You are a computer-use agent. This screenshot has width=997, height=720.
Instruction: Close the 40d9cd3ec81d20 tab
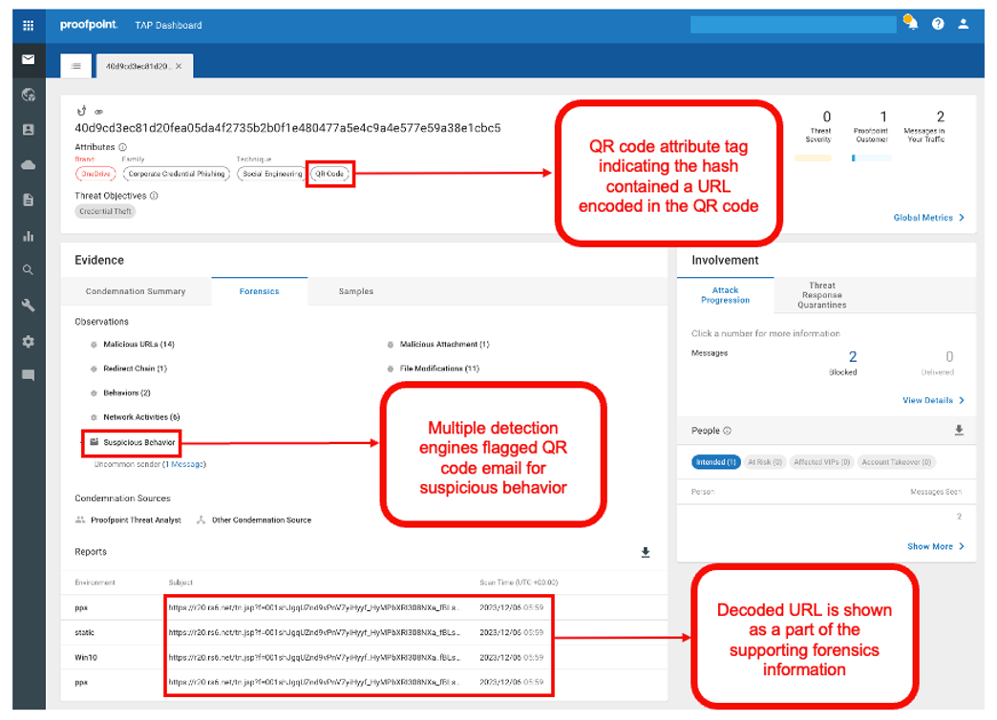(x=179, y=66)
